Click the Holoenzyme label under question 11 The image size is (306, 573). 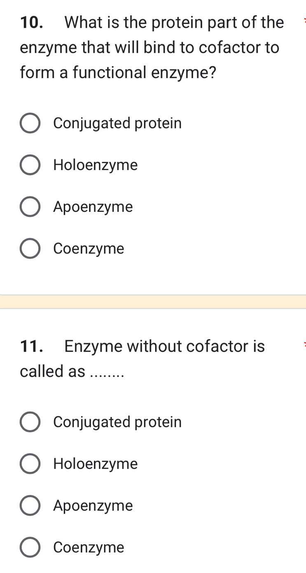tap(95, 464)
